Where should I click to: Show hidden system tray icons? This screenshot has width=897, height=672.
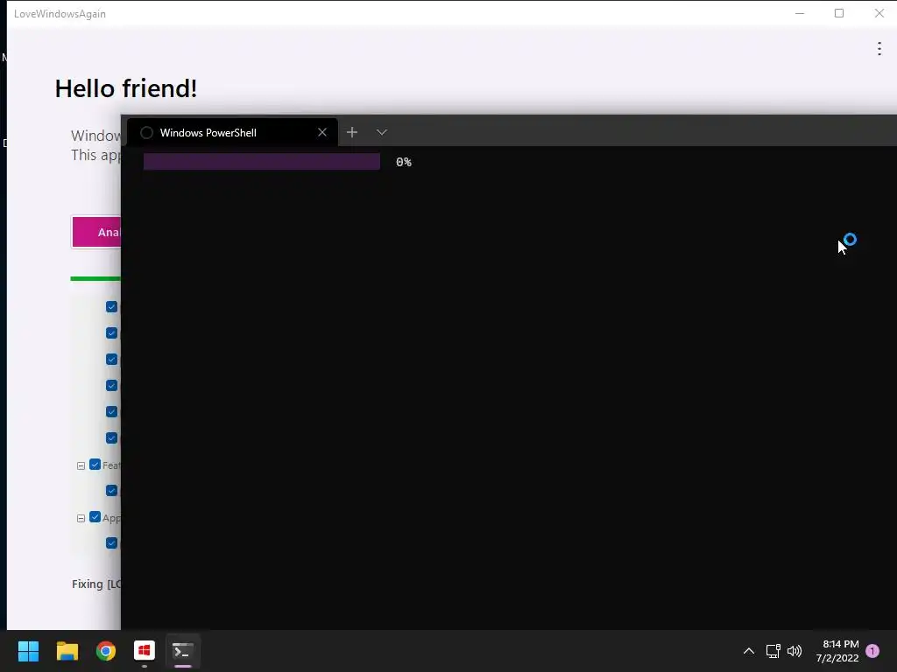click(x=748, y=651)
